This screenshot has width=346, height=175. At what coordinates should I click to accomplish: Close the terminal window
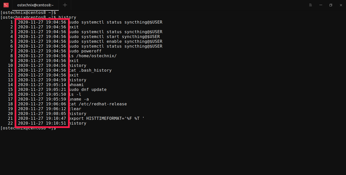[340, 5]
